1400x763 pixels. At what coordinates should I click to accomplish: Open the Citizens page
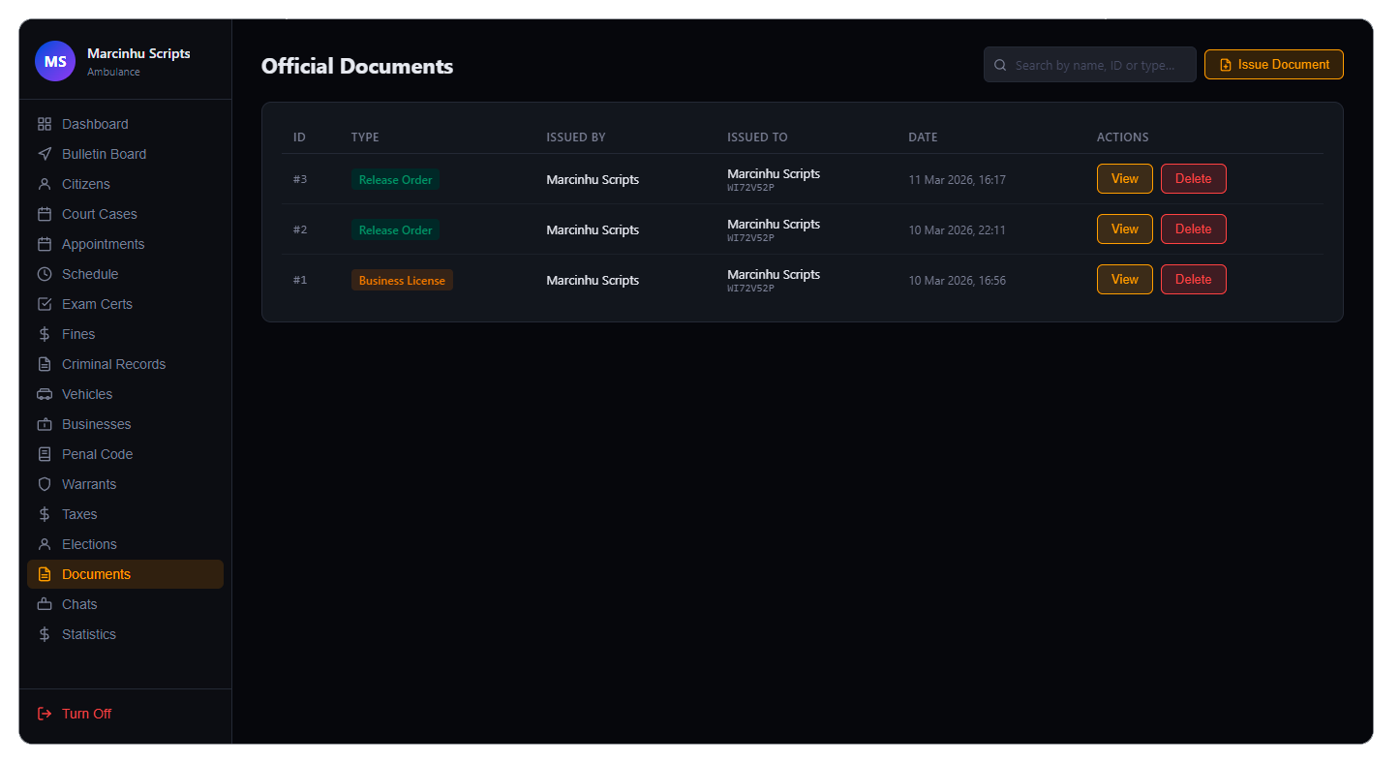[x=86, y=184]
